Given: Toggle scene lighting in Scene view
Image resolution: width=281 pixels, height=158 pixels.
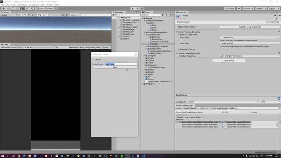Looking at the screenshot, I should [x=25, y=15].
